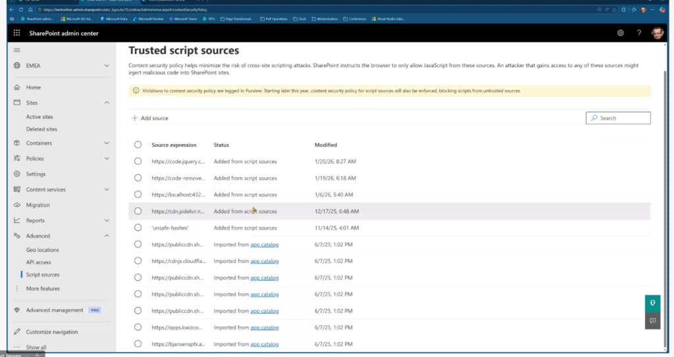This screenshot has width=674, height=357.
Task: Go to API access page
Action: tap(39, 262)
